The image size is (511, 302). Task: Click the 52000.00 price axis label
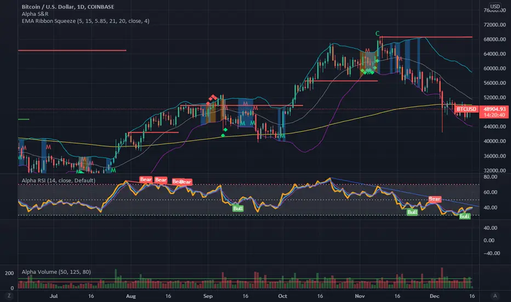coord(495,98)
